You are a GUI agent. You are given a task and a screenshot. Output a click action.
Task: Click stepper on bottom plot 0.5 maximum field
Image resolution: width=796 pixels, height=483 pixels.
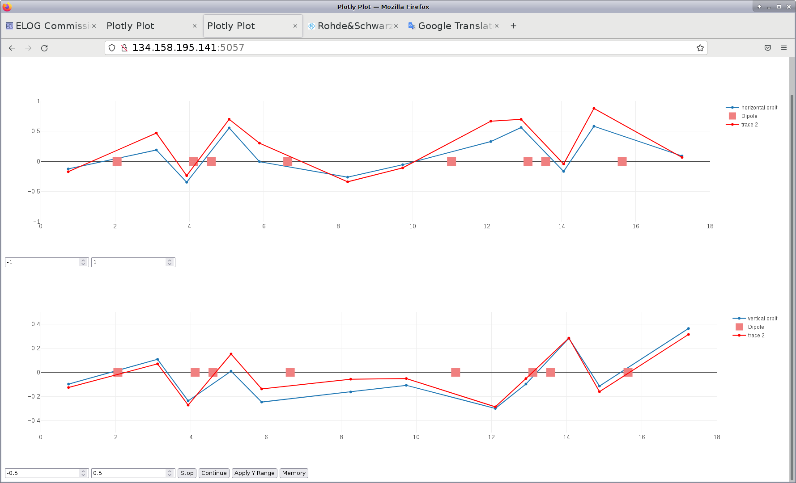coord(170,473)
